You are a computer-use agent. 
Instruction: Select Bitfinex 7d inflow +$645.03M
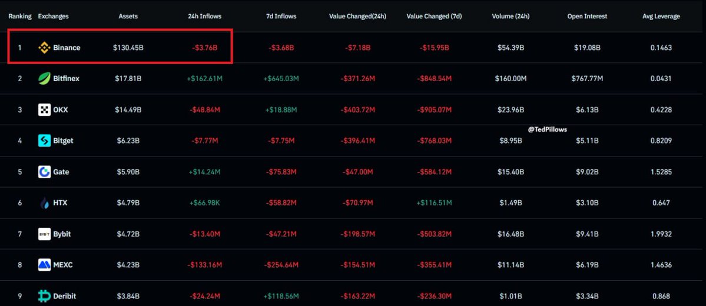click(x=281, y=78)
